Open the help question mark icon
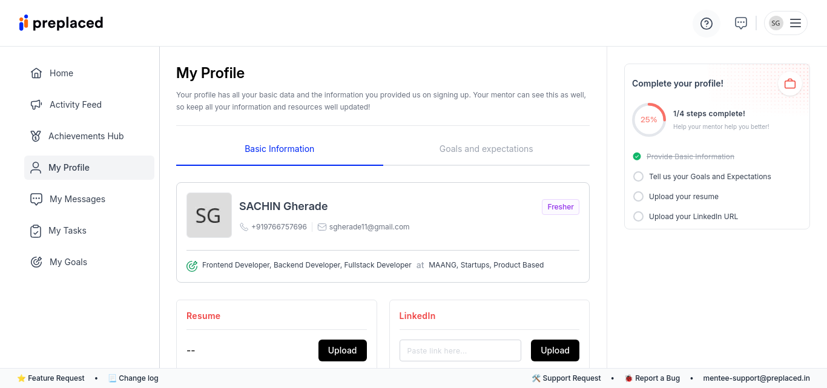This screenshot has height=388, width=827. [x=707, y=24]
